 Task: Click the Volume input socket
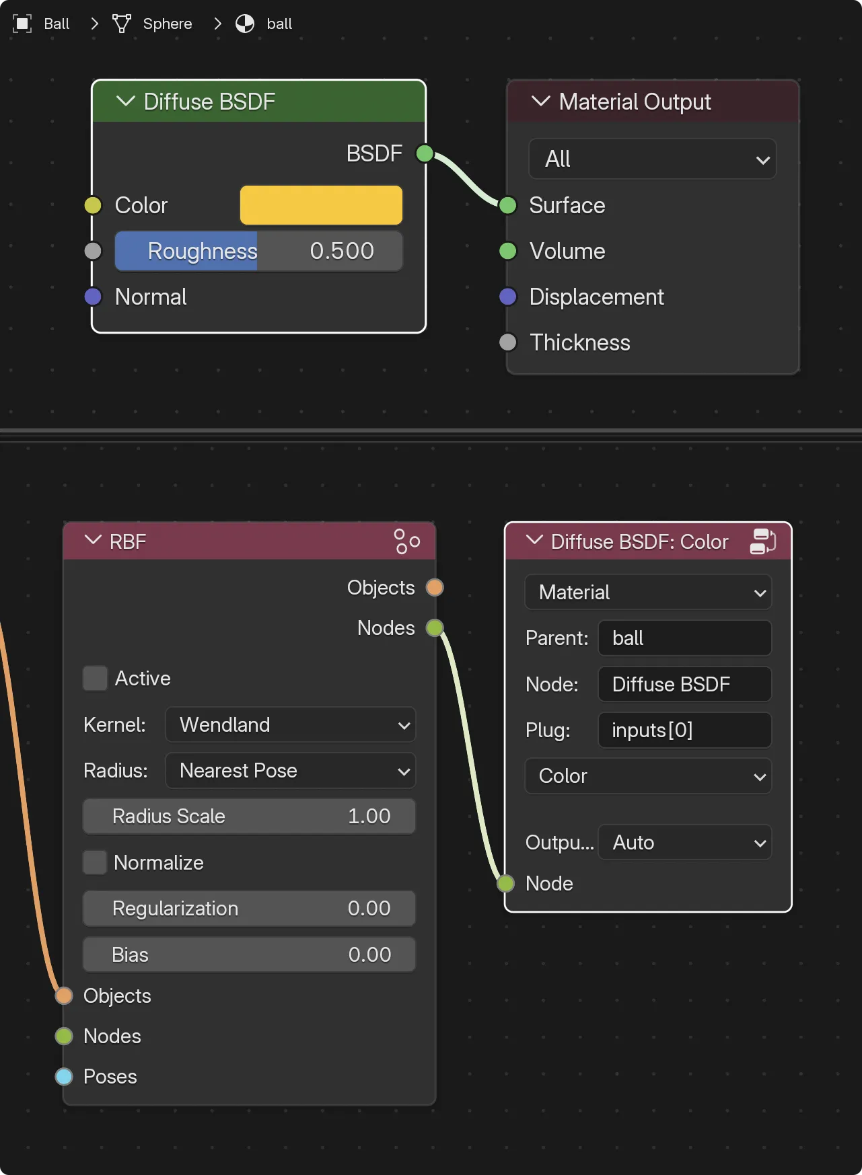tap(508, 251)
